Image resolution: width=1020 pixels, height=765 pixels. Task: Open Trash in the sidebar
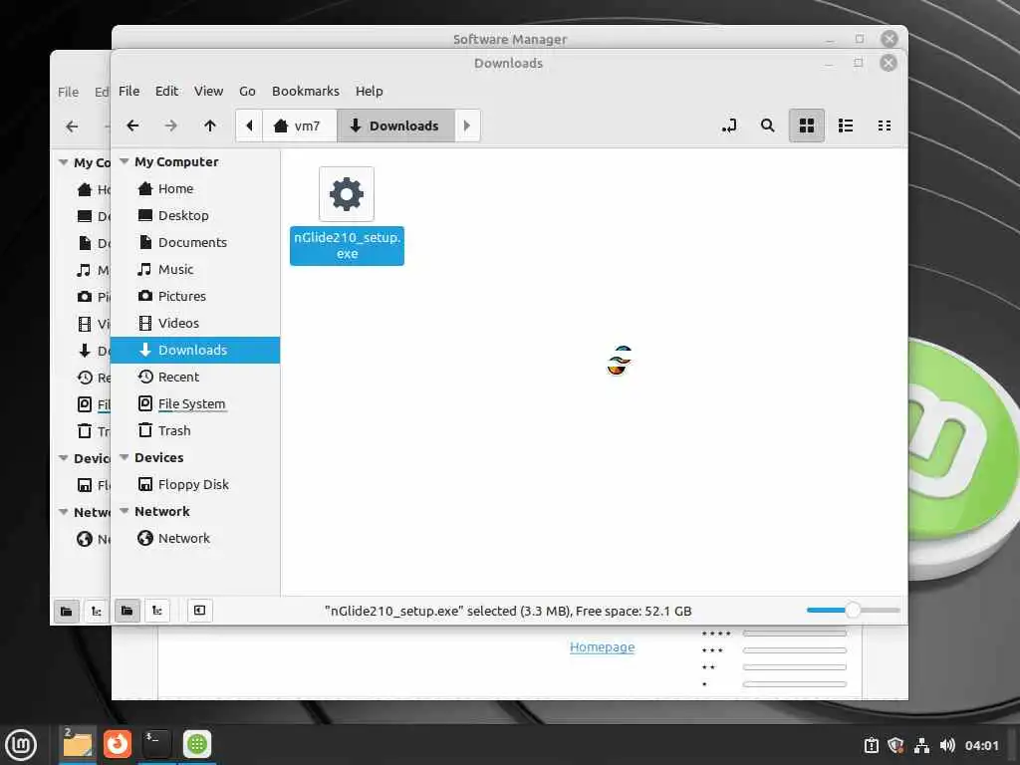coord(195,430)
